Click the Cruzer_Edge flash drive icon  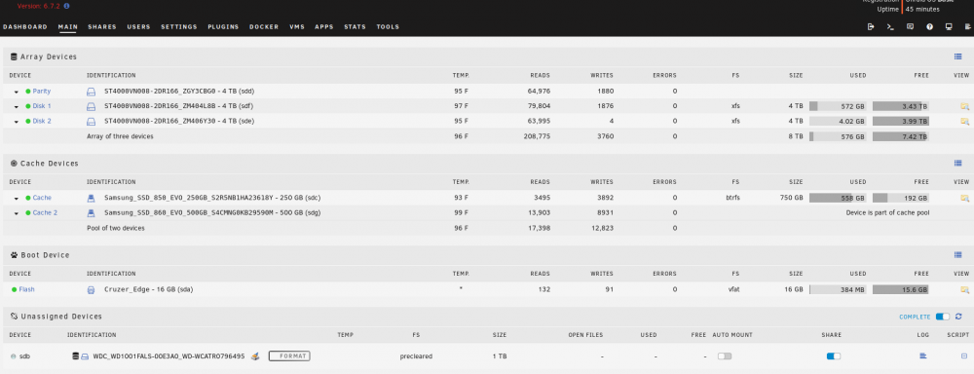click(91, 289)
